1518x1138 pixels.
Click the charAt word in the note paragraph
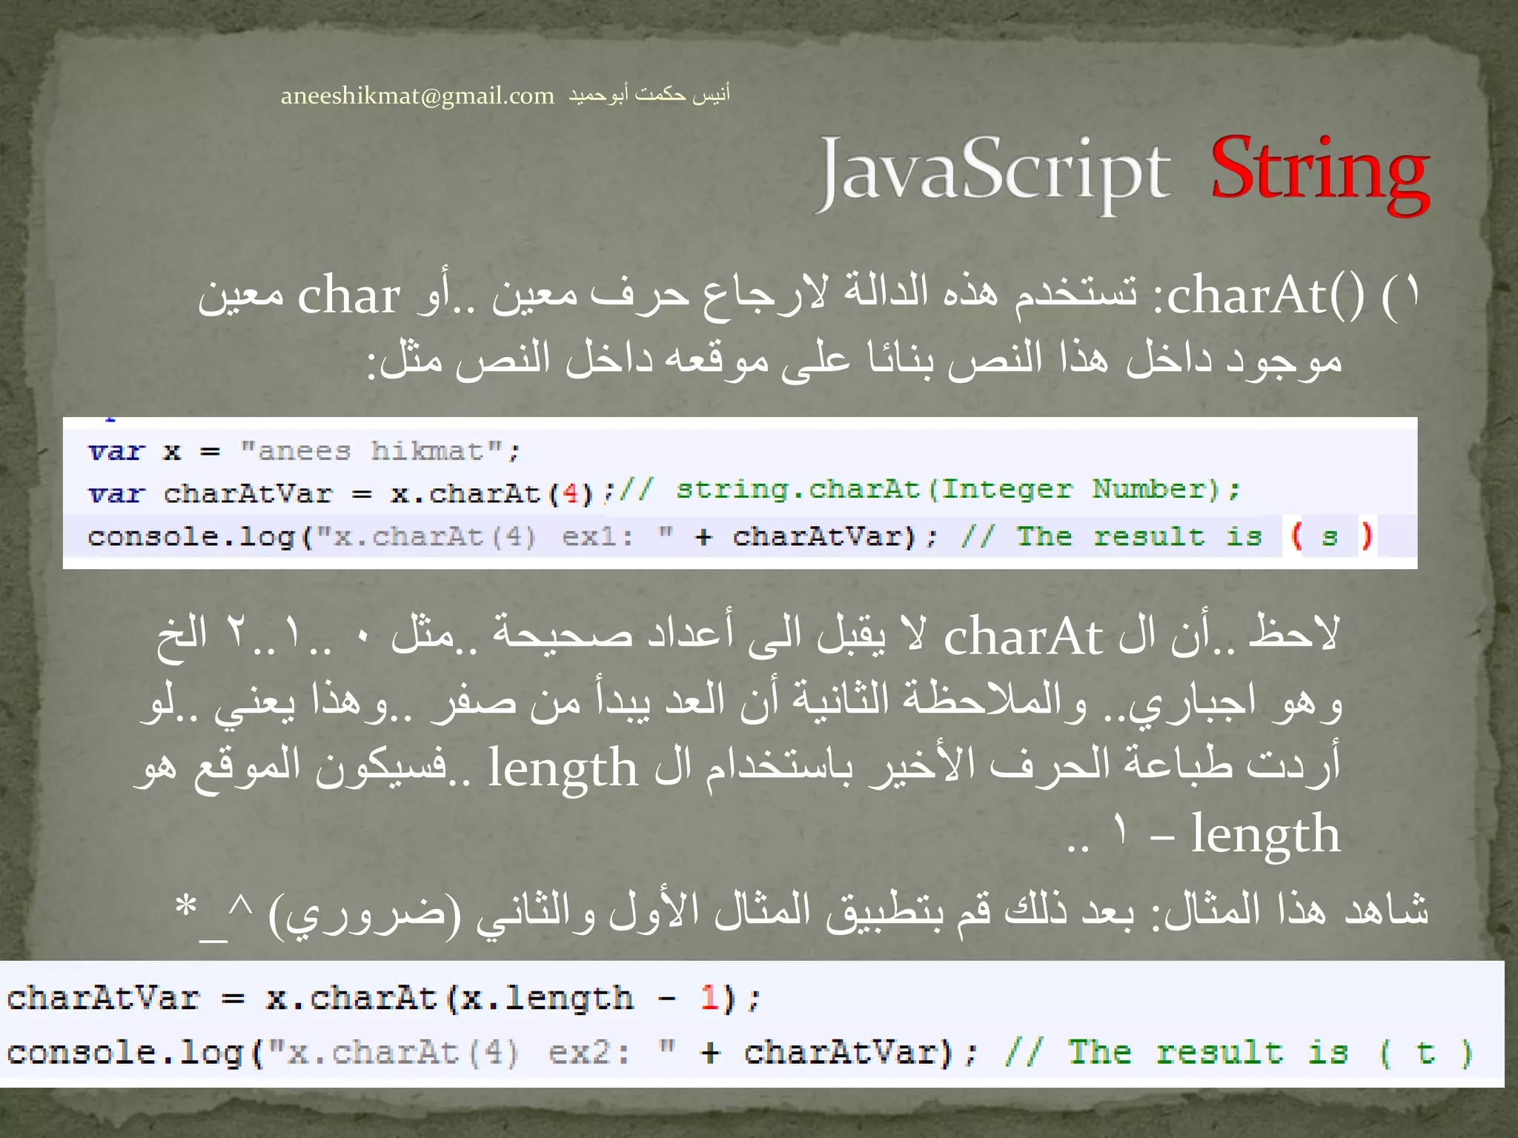pos(1023,637)
